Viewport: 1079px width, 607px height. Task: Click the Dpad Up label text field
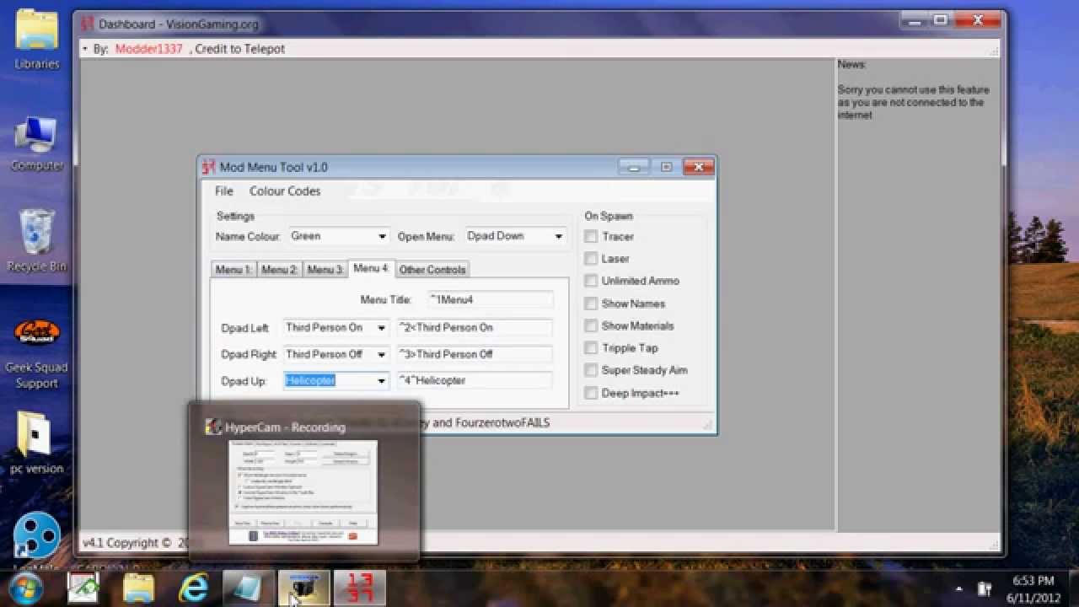coord(475,380)
